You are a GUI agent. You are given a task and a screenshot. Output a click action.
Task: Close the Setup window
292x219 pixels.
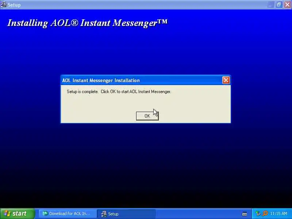coord(287,5)
